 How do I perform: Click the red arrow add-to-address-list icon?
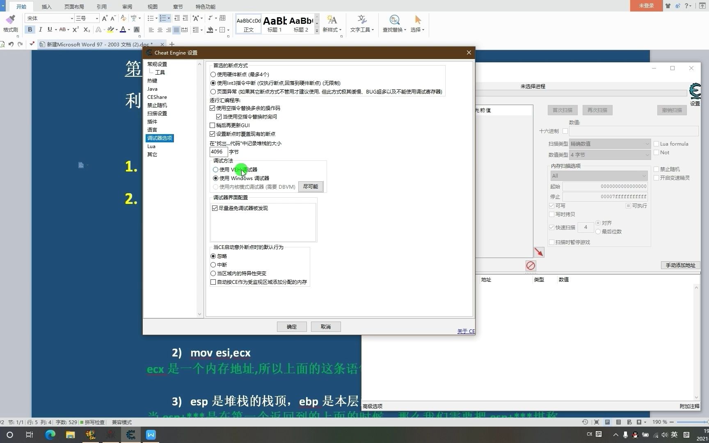click(x=539, y=252)
